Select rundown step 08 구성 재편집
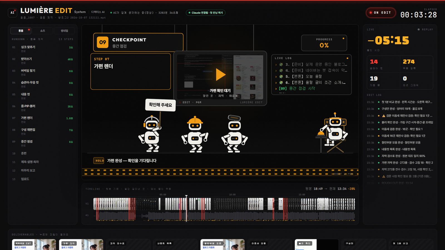The height and width of the screenshot is (250, 445). click(43, 132)
